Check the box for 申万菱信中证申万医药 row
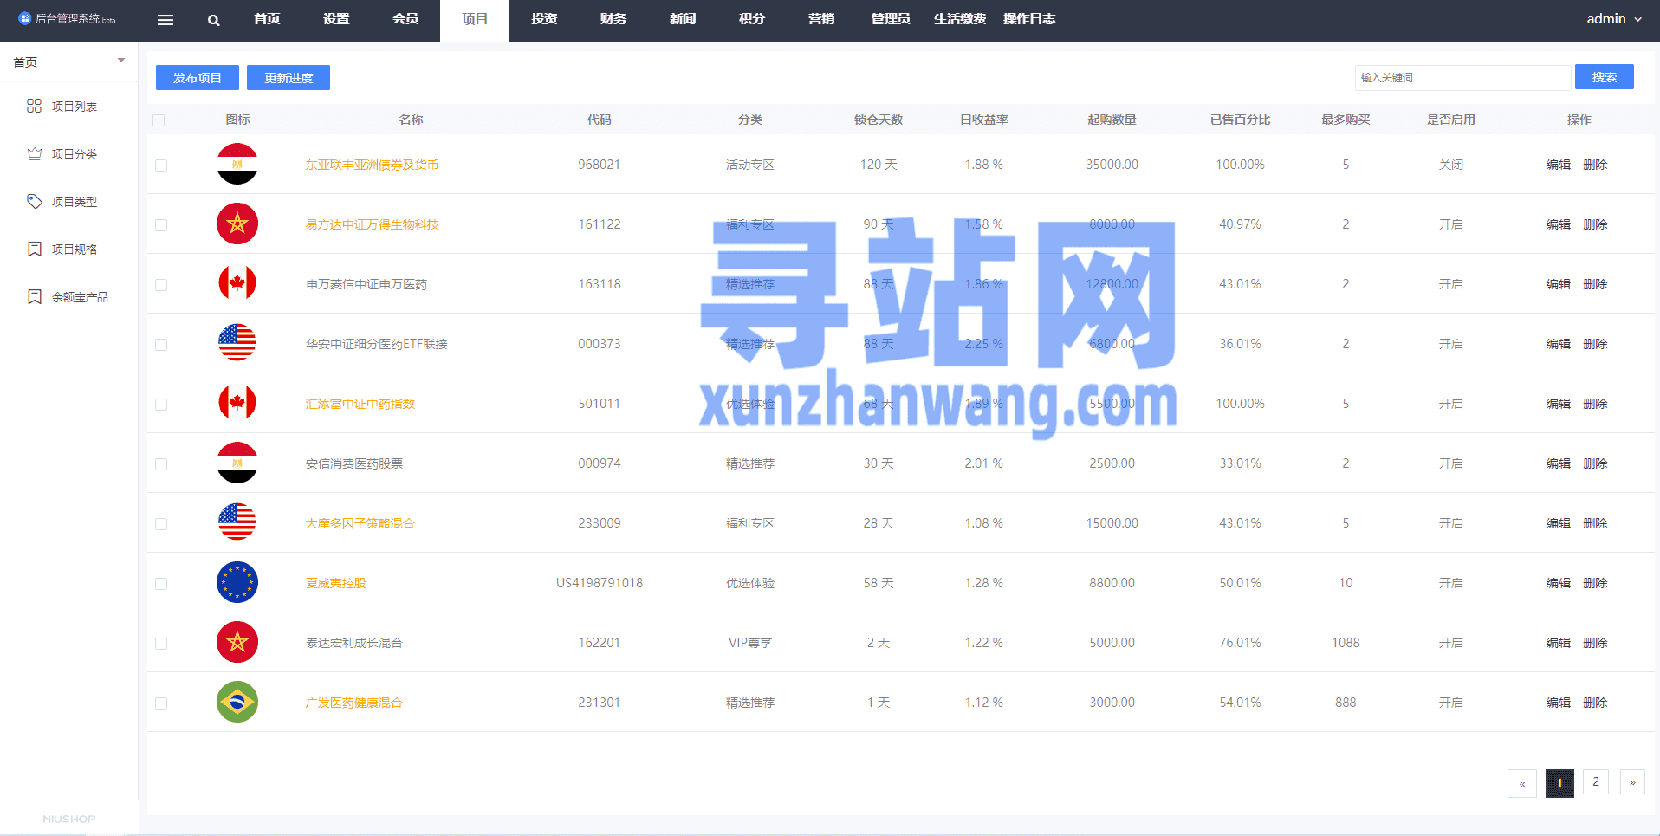The height and width of the screenshot is (836, 1660). (x=161, y=285)
